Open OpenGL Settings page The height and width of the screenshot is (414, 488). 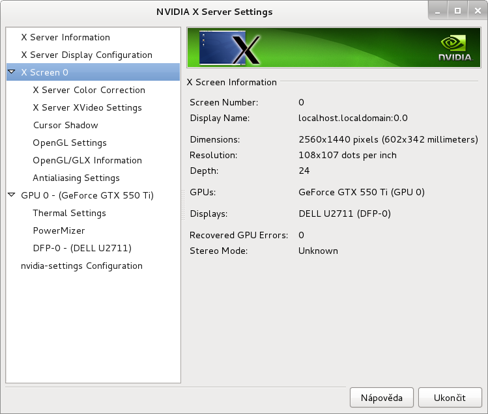[70, 143]
